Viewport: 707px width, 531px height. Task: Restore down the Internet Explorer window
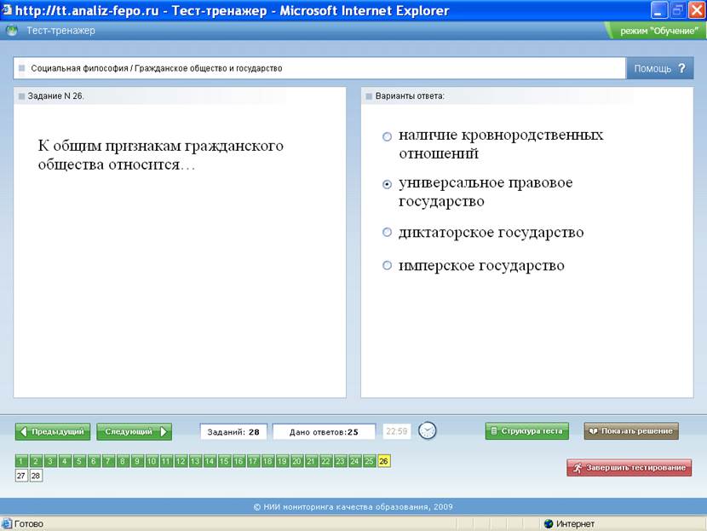[x=678, y=10]
